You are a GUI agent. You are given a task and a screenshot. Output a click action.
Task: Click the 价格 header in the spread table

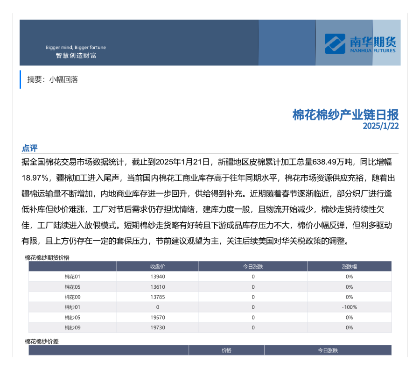(226, 350)
